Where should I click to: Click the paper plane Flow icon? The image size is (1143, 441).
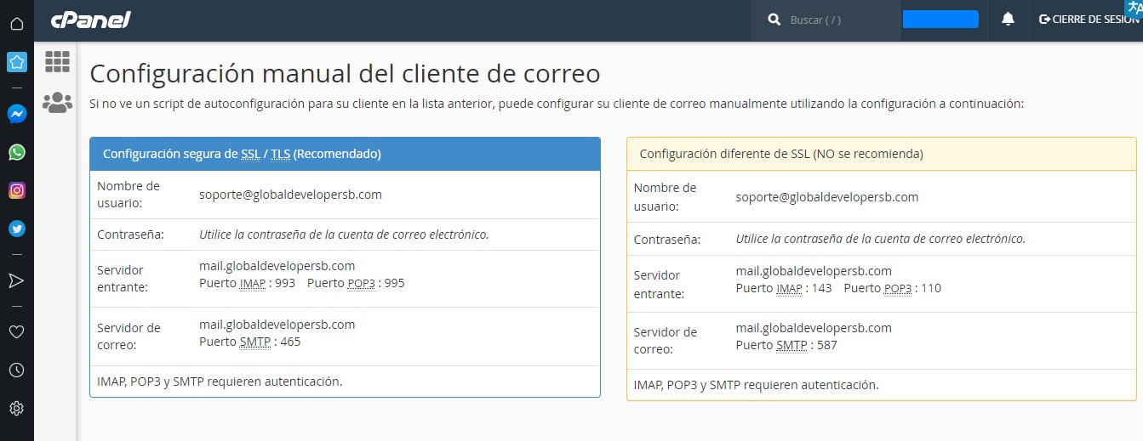point(16,280)
